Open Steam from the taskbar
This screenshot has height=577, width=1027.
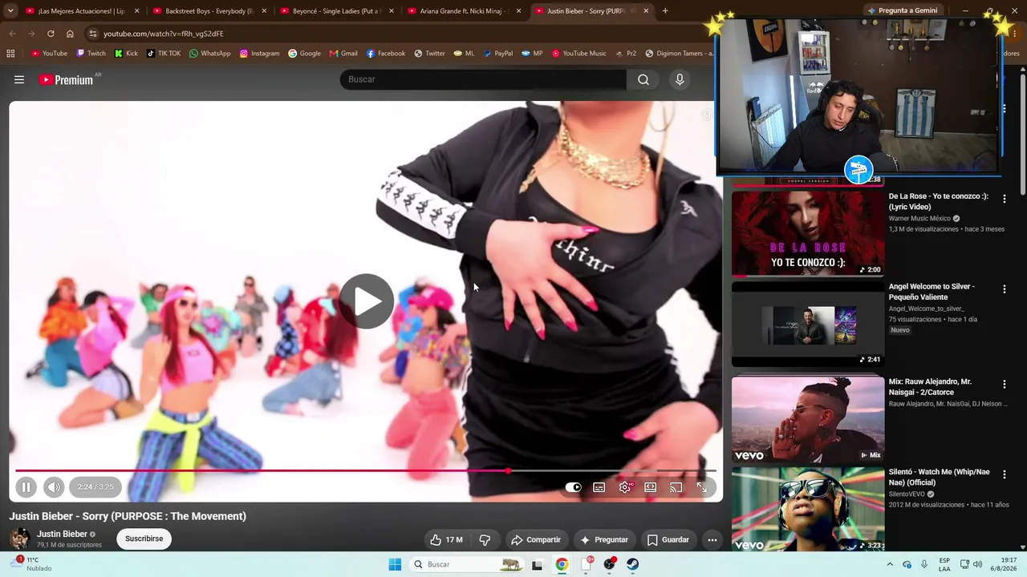(633, 564)
